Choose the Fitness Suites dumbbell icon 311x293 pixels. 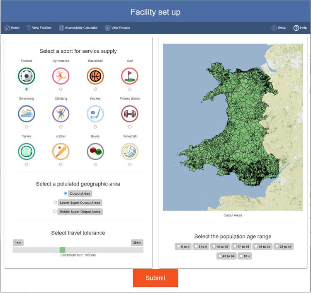[130, 114]
